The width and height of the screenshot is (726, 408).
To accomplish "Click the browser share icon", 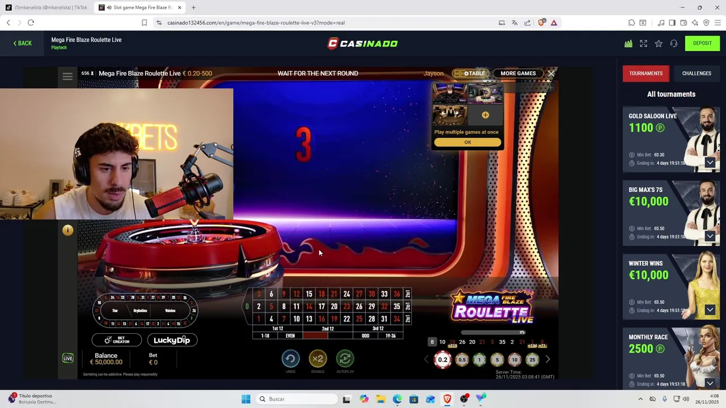I will coord(527,23).
